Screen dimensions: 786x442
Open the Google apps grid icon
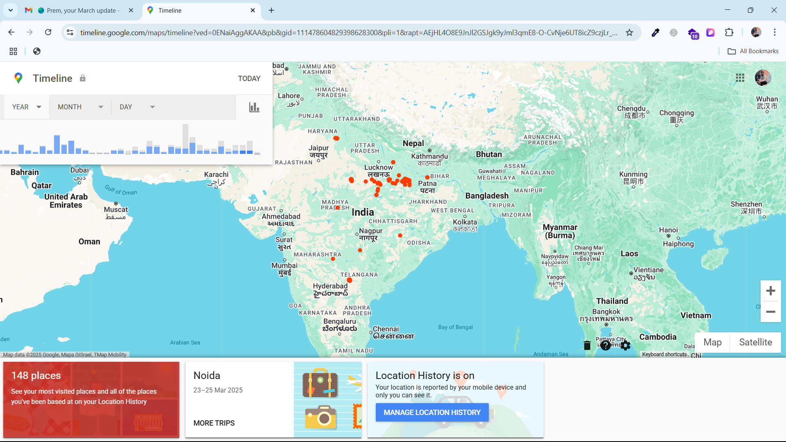740,78
